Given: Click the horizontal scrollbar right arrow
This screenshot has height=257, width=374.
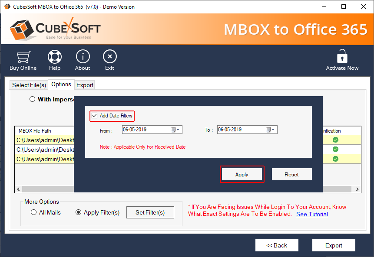Looking at the screenshot, I should (357, 189).
